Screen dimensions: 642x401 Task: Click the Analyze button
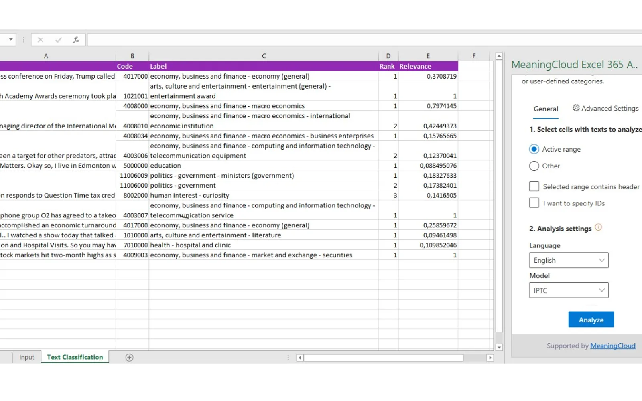[591, 320]
